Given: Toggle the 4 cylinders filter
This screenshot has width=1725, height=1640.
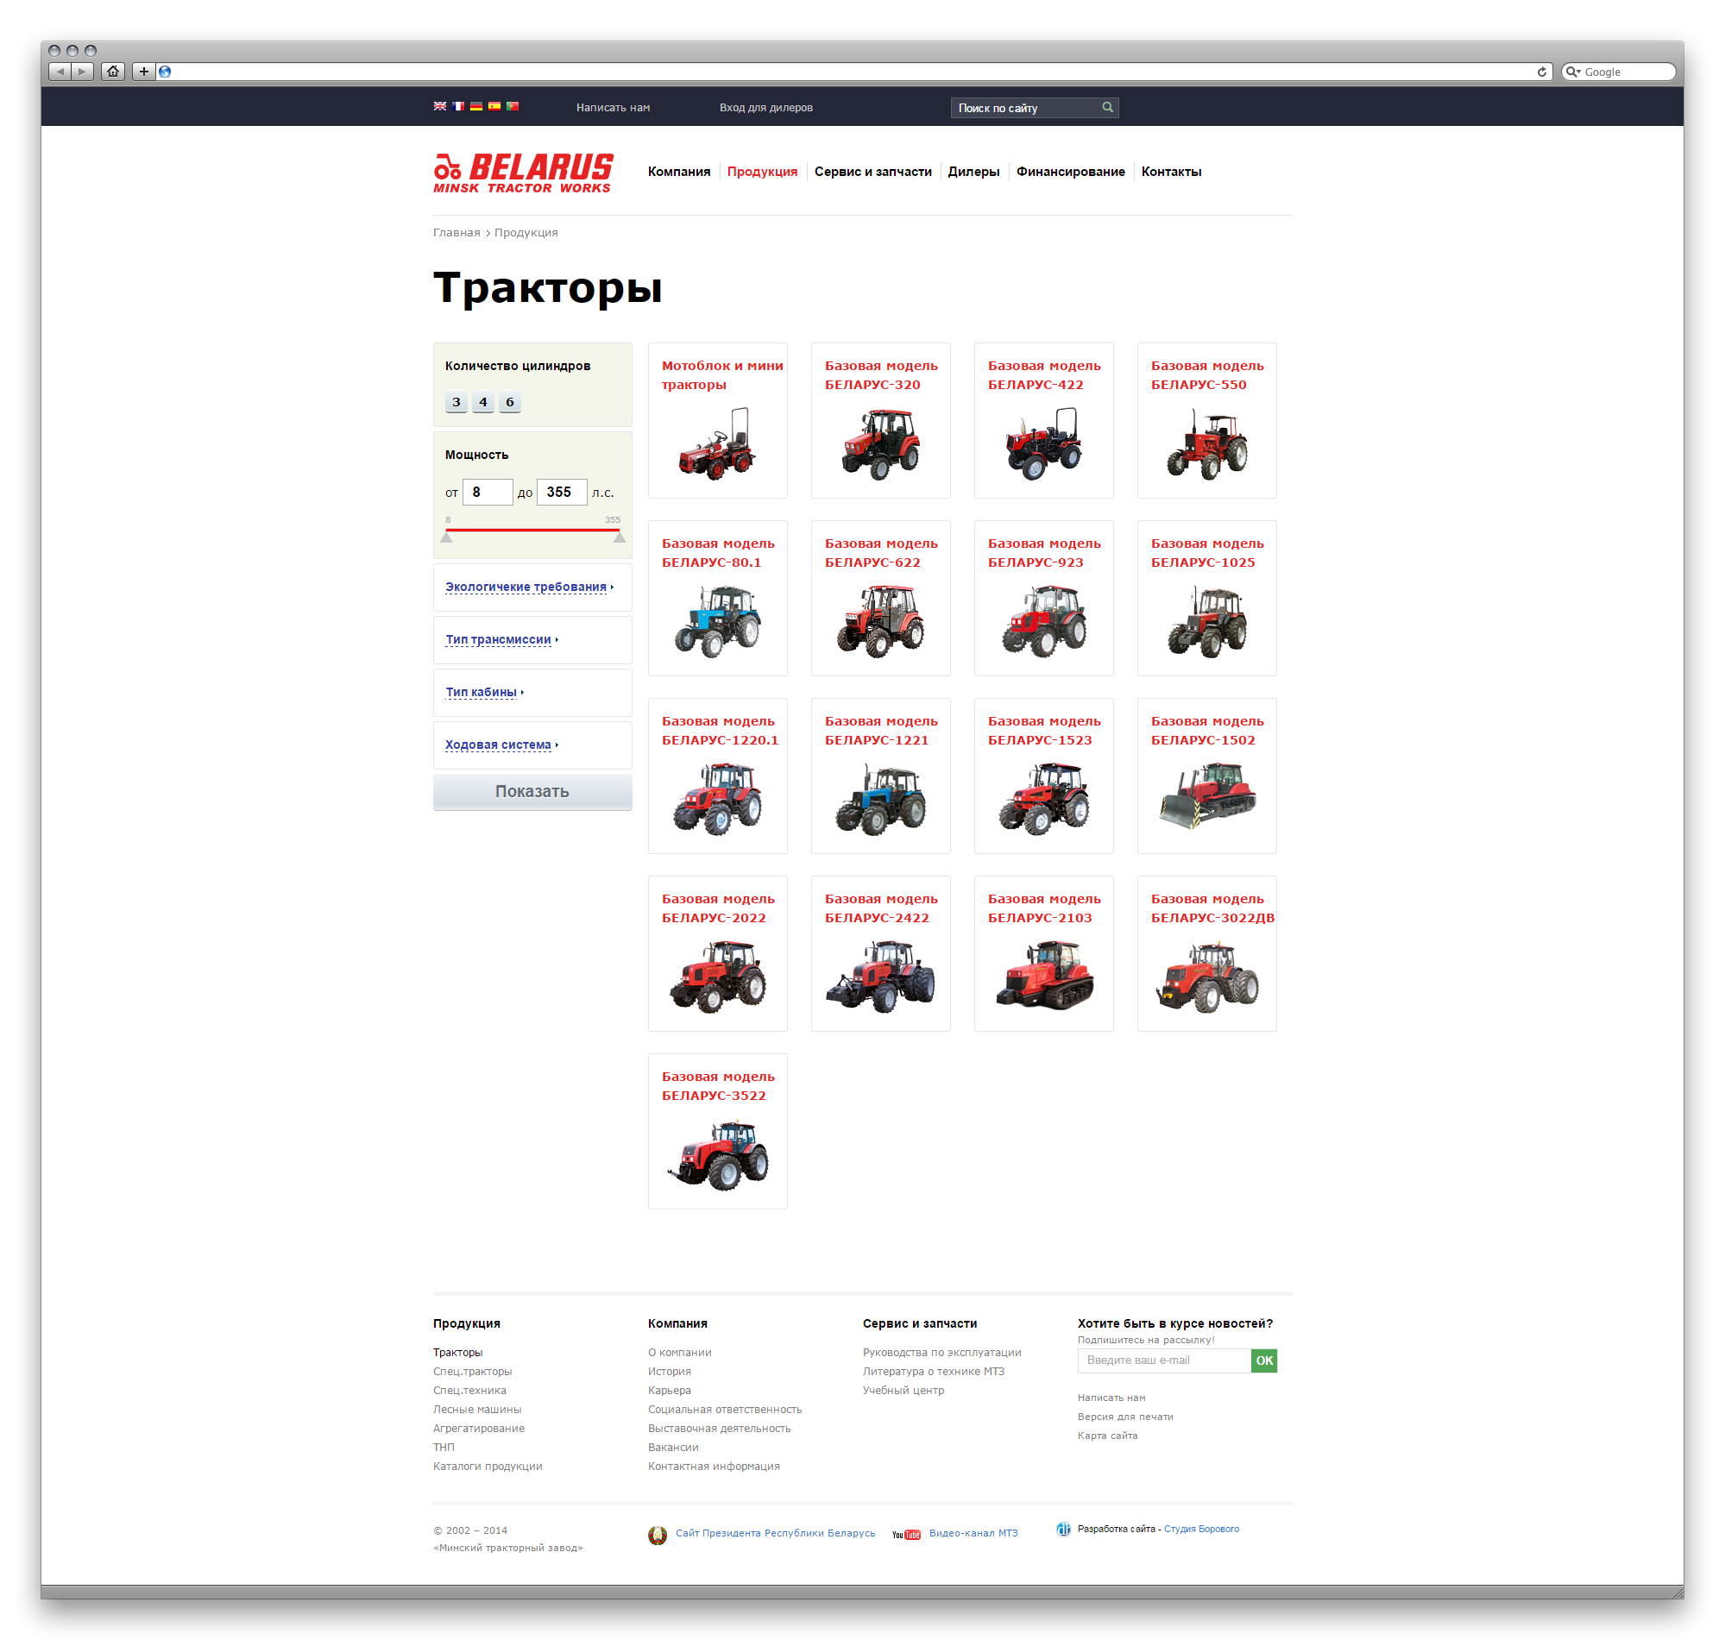Looking at the screenshot, I should [482, 402].
